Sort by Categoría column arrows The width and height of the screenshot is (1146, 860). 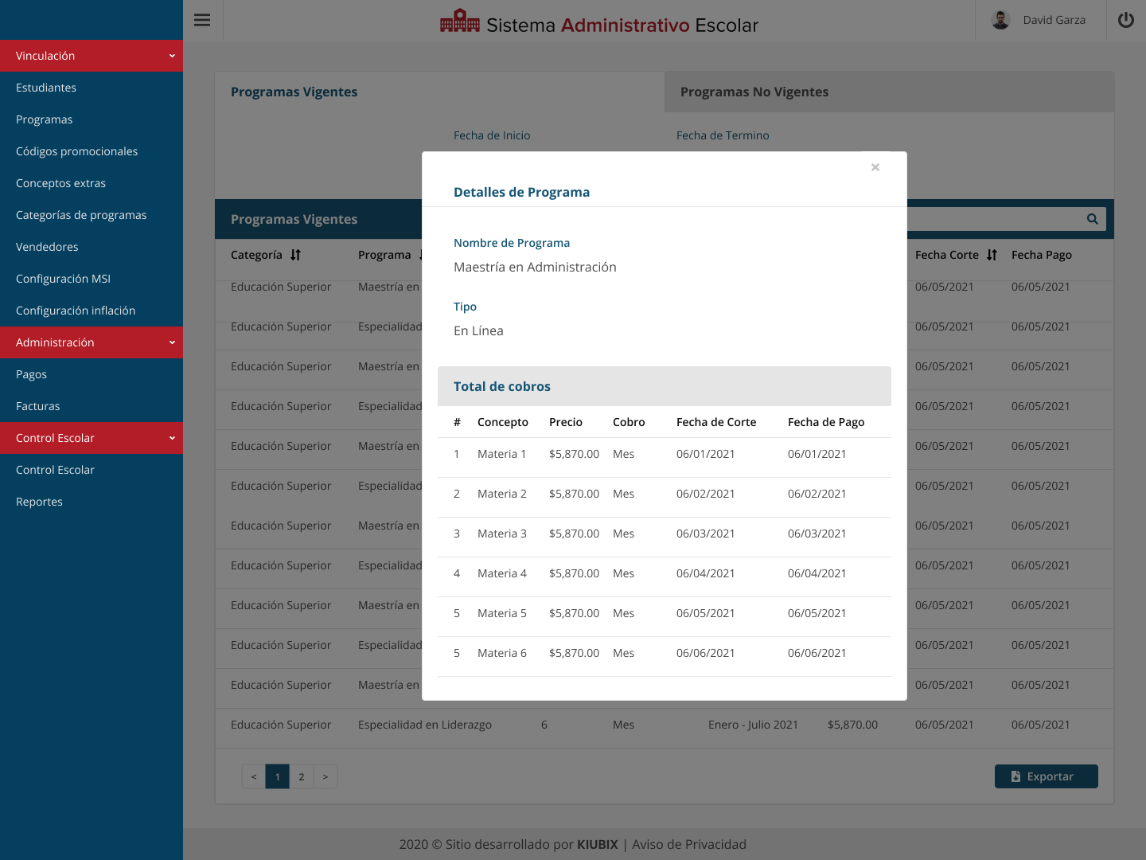pyautogui.click(x=296, y=255)
